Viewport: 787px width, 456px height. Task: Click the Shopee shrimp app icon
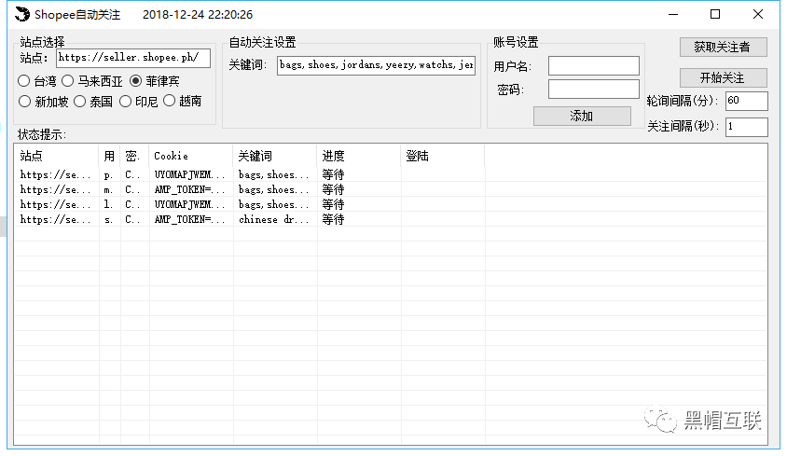(x=22, y=14)
